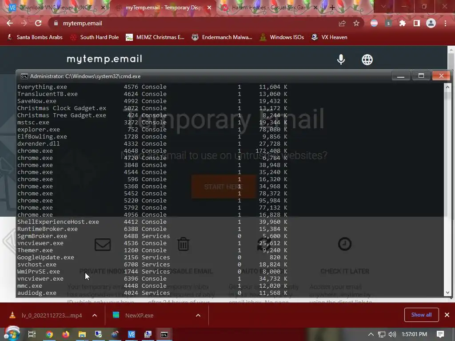The height and width of the screenshot is (341, 455).
Task: Click the console scrollbar down arrow
Action: [447, 293]
